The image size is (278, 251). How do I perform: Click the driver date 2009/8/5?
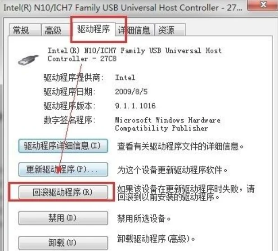131,92
